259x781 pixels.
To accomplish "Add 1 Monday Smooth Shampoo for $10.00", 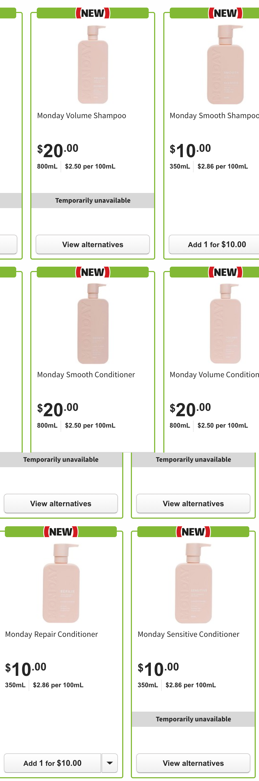I will pyautogui.click(x=216, y=244).
